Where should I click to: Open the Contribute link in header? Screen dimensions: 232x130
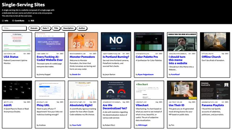18,21
